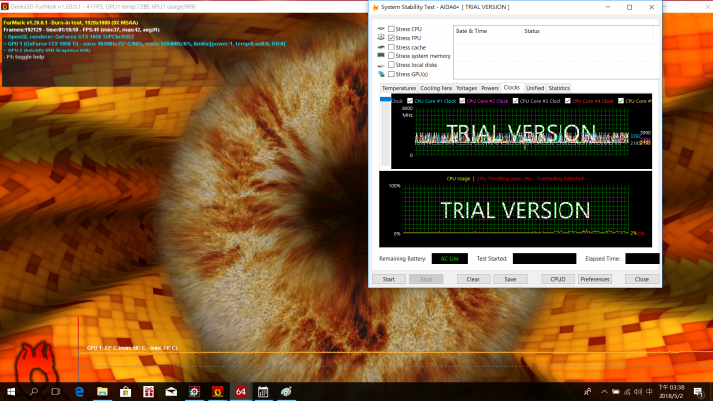Open the red gift box taskbar app
This screenshot has height=401, width=713.
[149, 391]
